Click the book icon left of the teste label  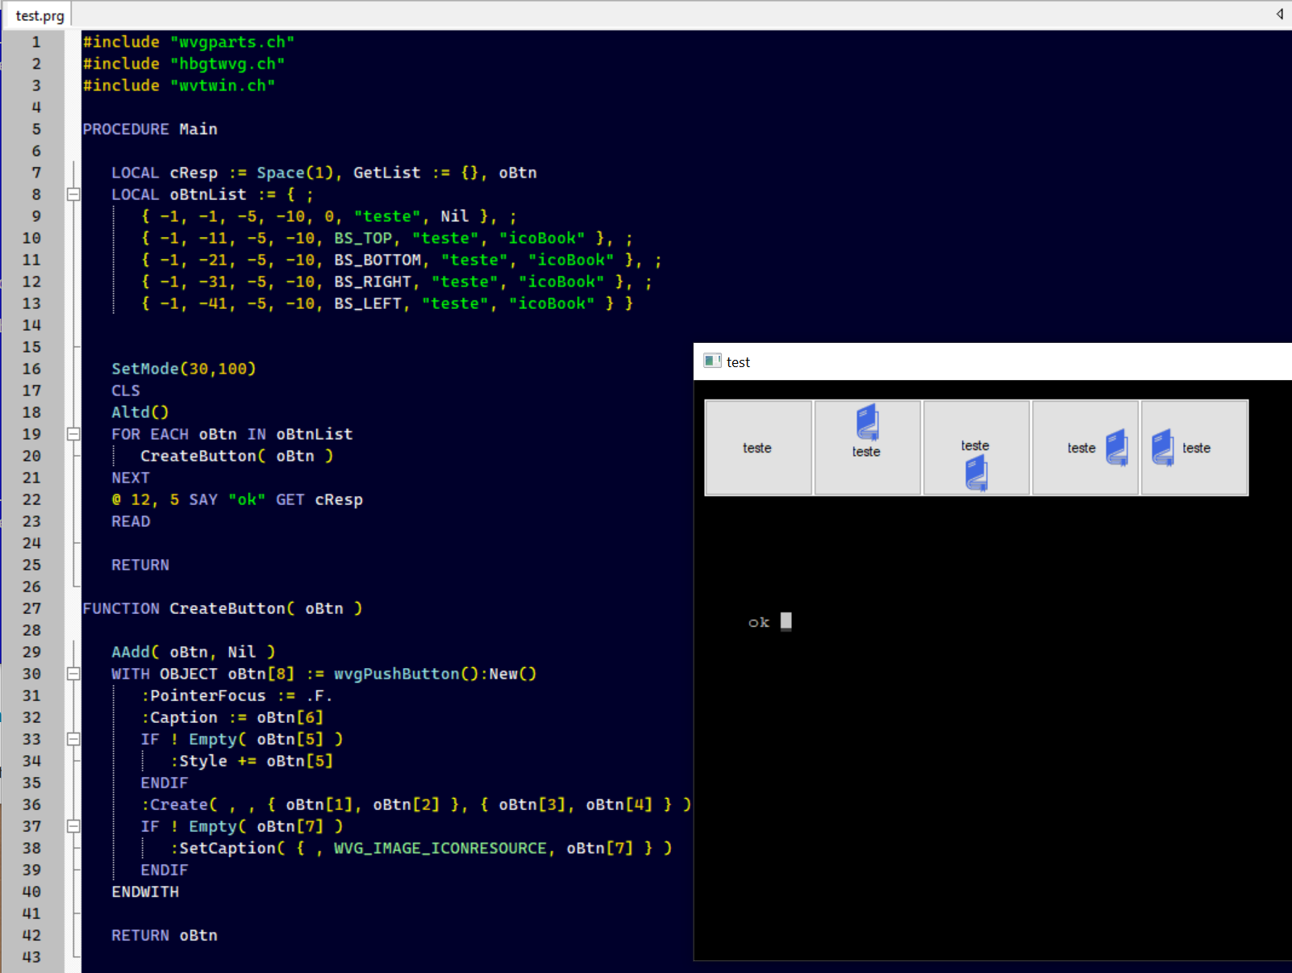pyautogui.click(x=1162, y=448)
